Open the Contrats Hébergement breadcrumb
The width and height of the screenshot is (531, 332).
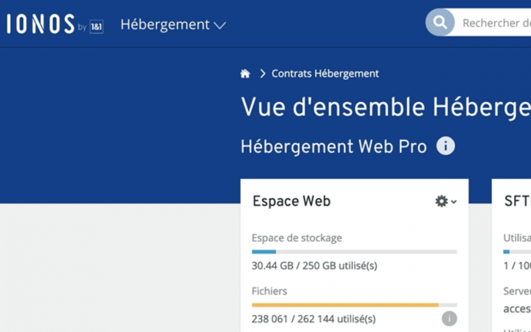(324, 73)
